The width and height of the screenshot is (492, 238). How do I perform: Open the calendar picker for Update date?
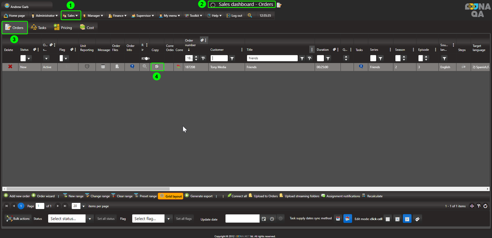[x=264, y=219]
